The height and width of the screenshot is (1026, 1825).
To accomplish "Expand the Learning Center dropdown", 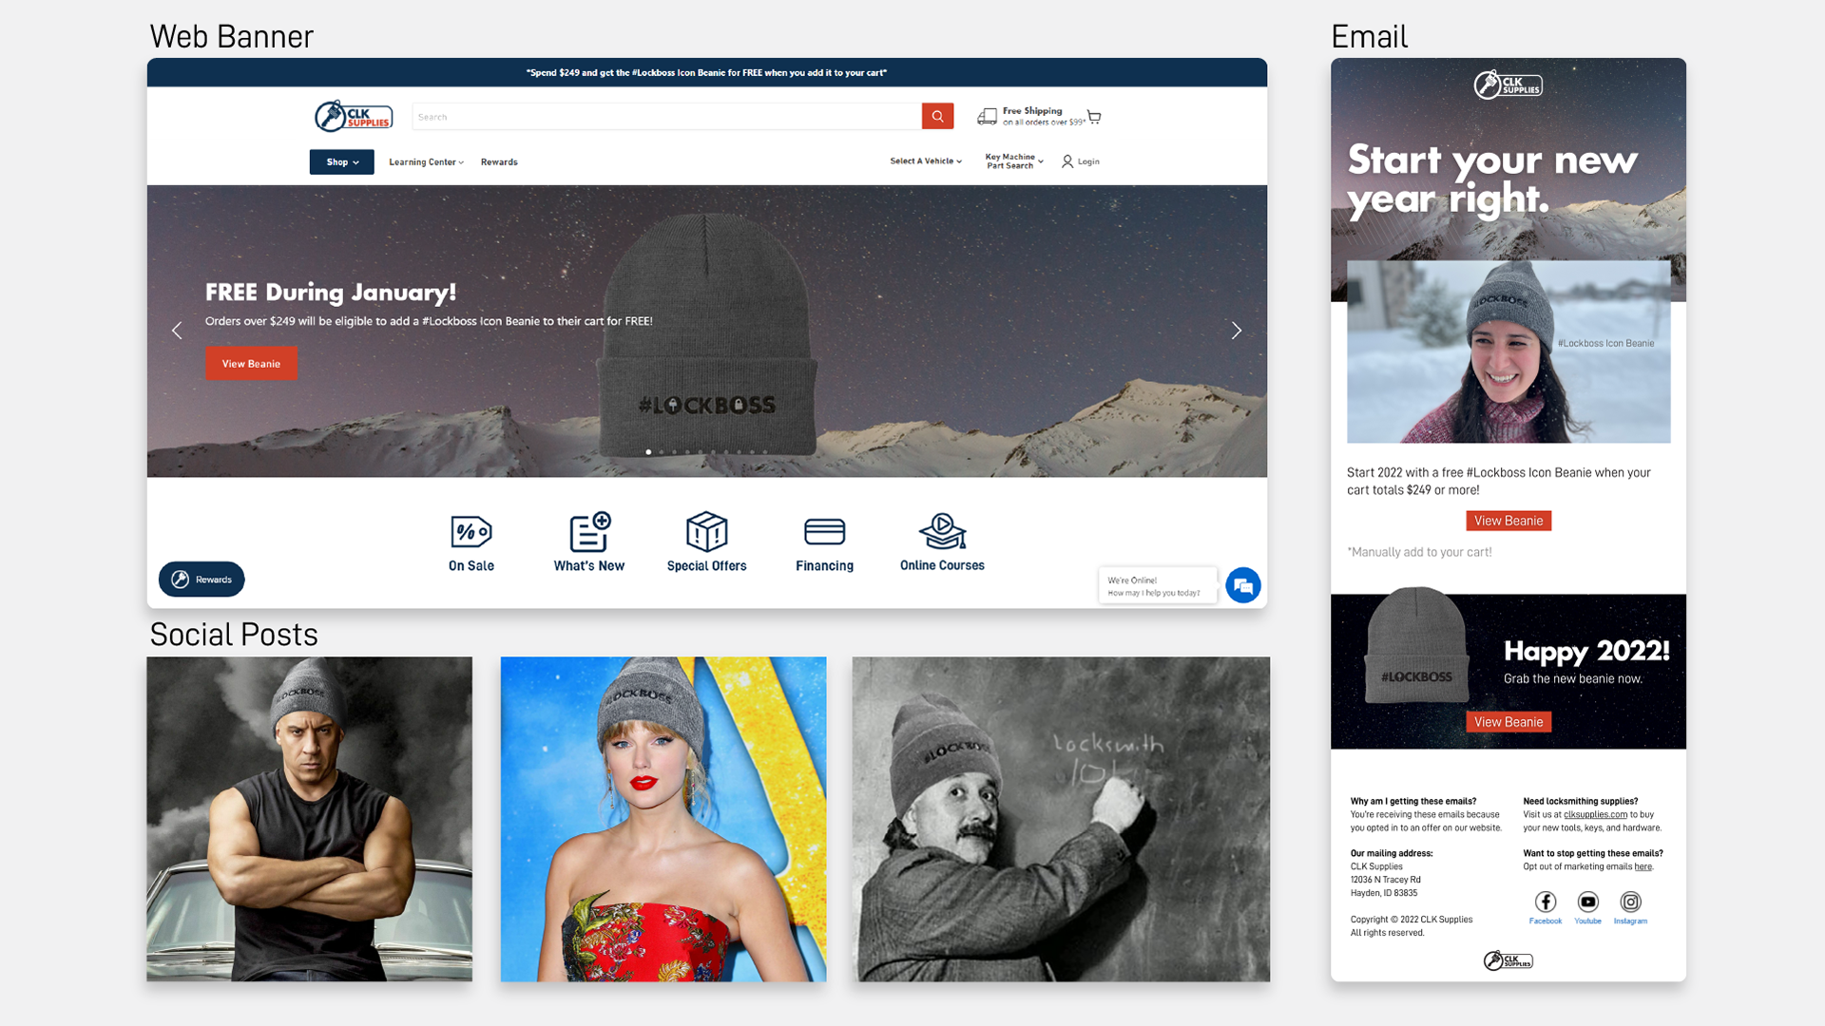I will [x=427, y=162].
